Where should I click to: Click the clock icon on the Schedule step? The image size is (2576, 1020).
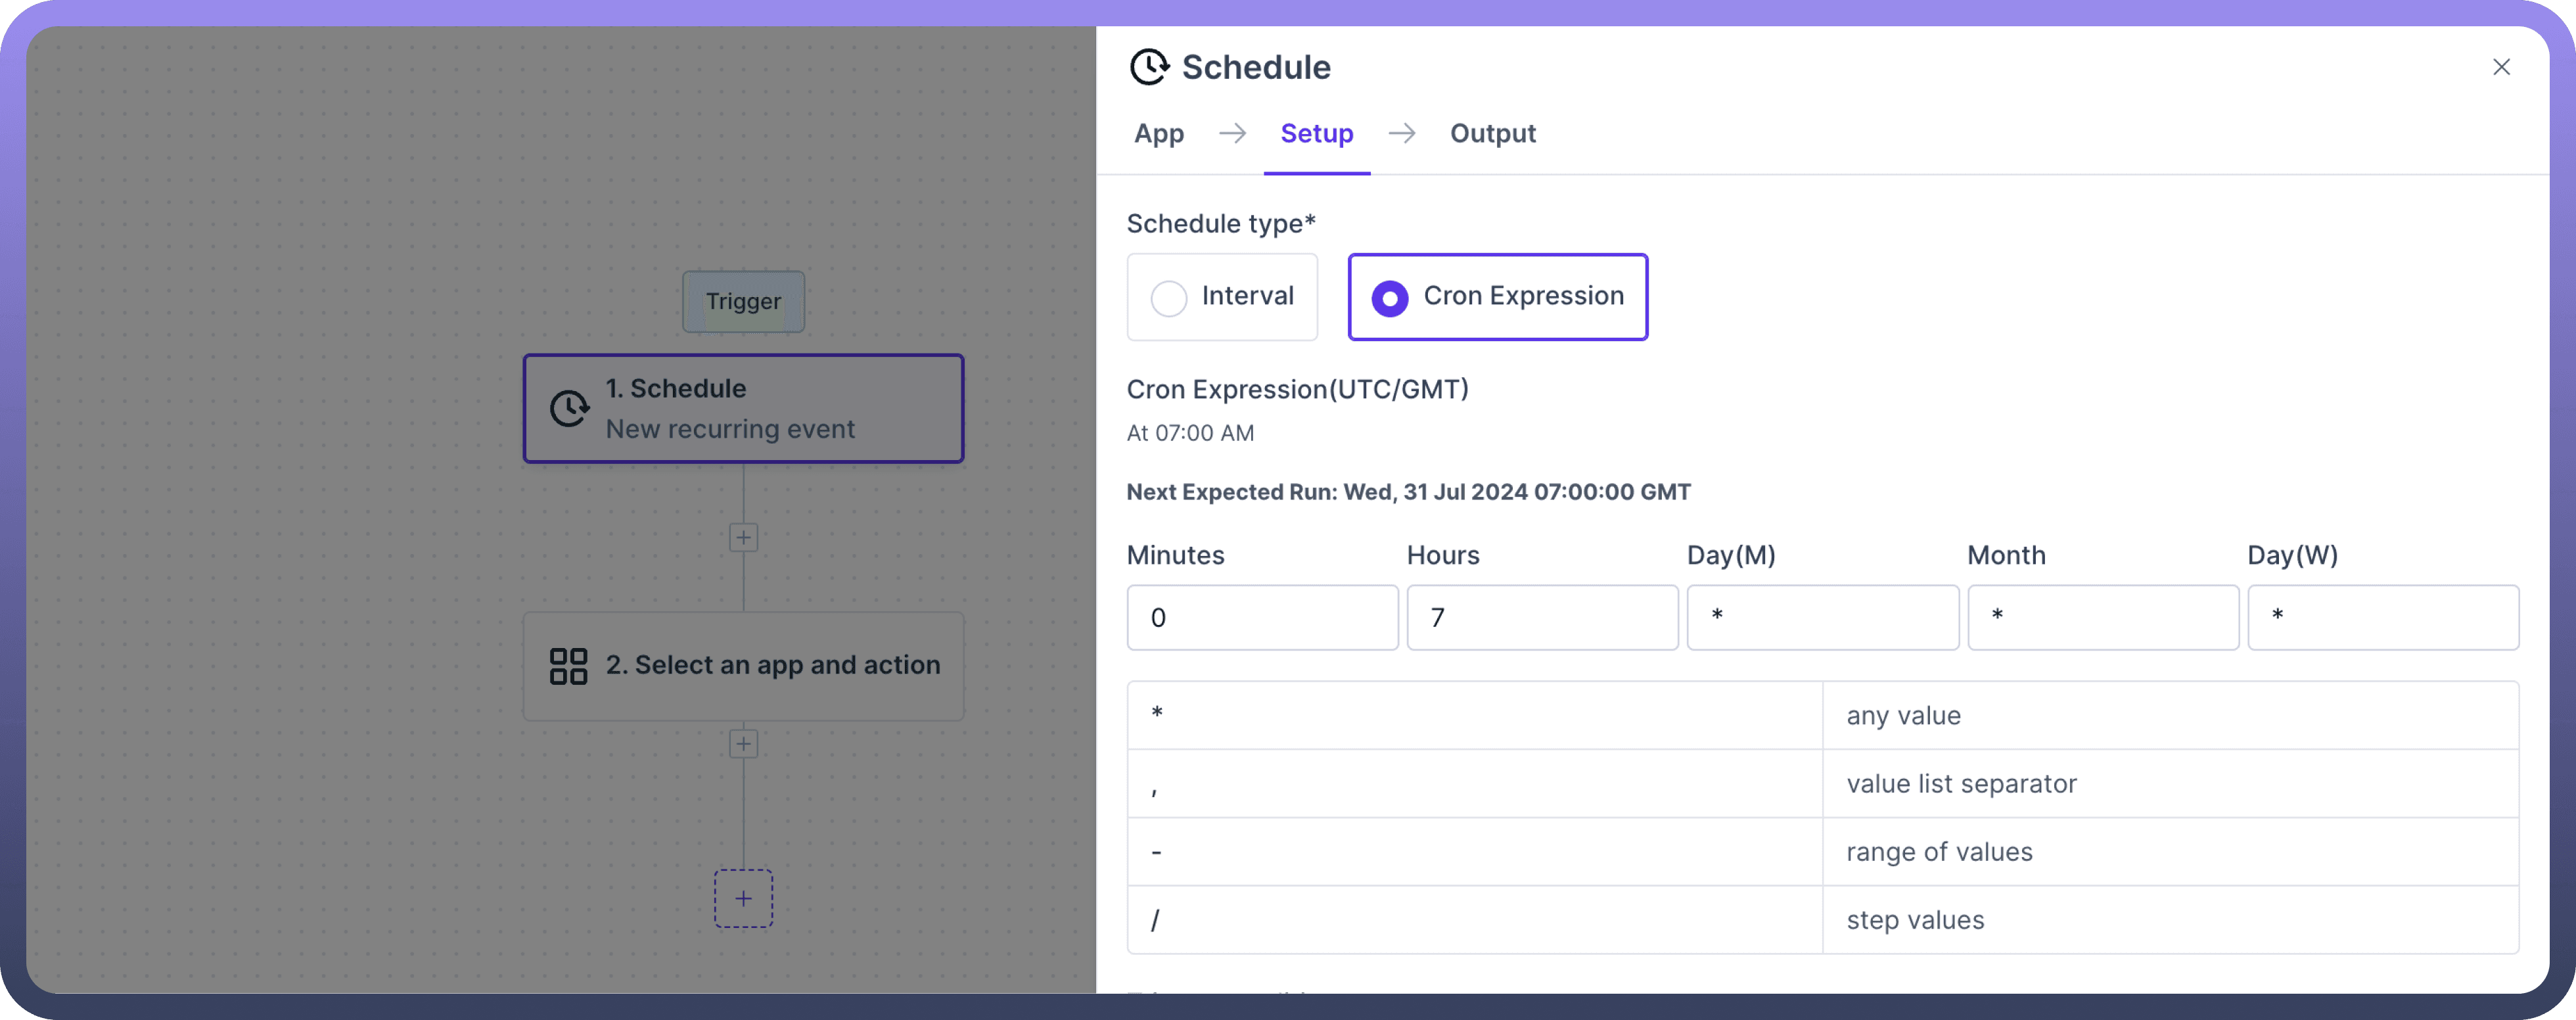coord(569,408)
